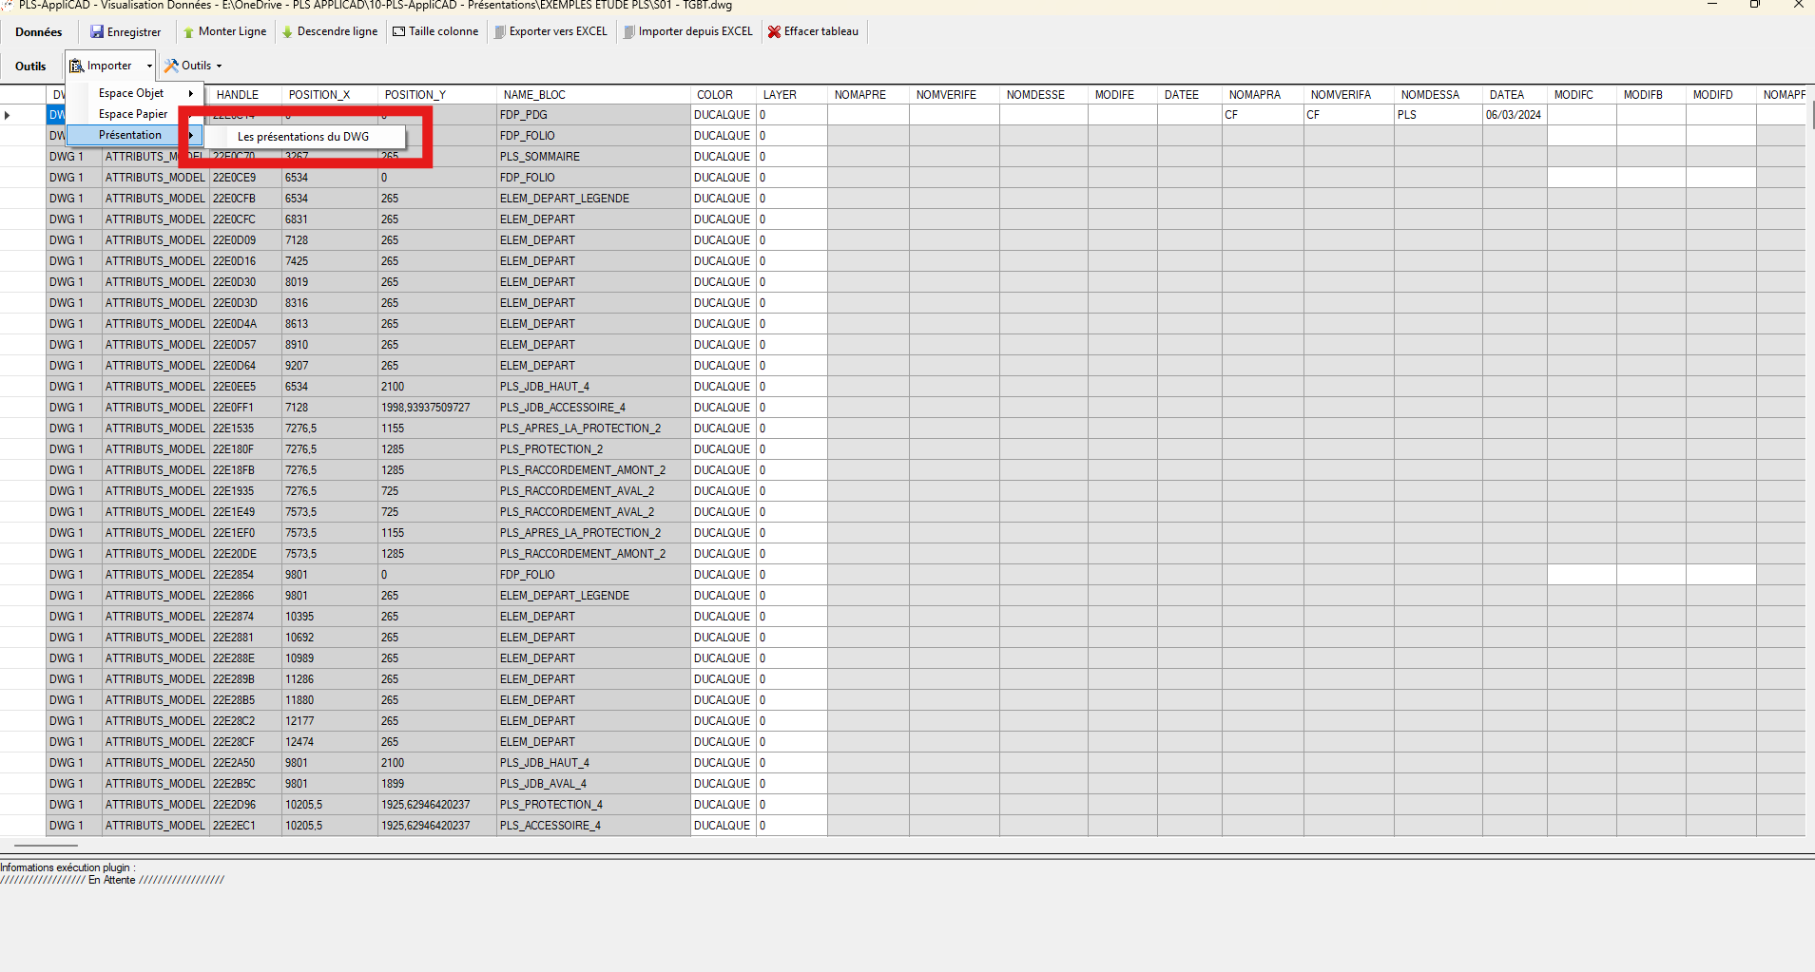The height and width of the screenshot is (972, 1815).
Task: Click the Importer depuis EXCEL icon
Action: tap(629, 31)
